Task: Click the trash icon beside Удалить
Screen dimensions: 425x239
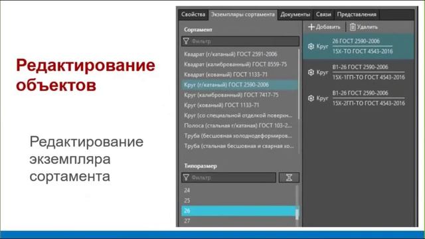Action: (353, 27)
